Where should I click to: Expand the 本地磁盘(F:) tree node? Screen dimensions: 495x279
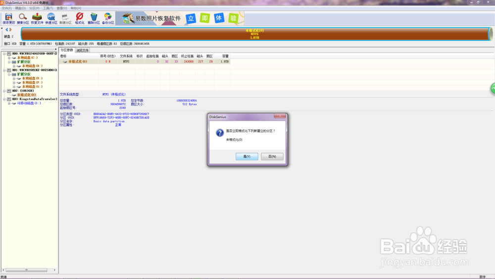click(14, 82)
